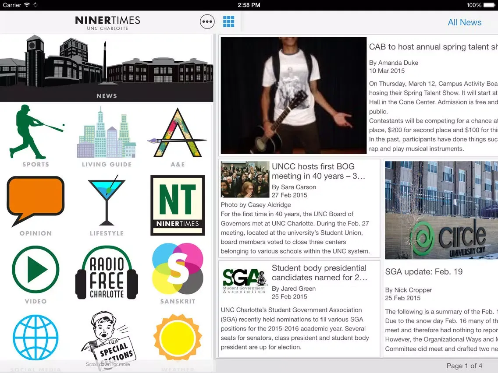Tap the guitar performer photo
The height and width of the screenshot is (373, 498).
[x=293, y=95]
